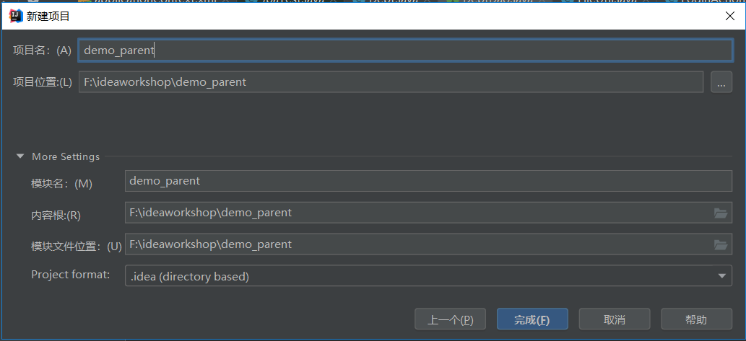
Task: Click the Project format label
Action: [x=71, y=275]
